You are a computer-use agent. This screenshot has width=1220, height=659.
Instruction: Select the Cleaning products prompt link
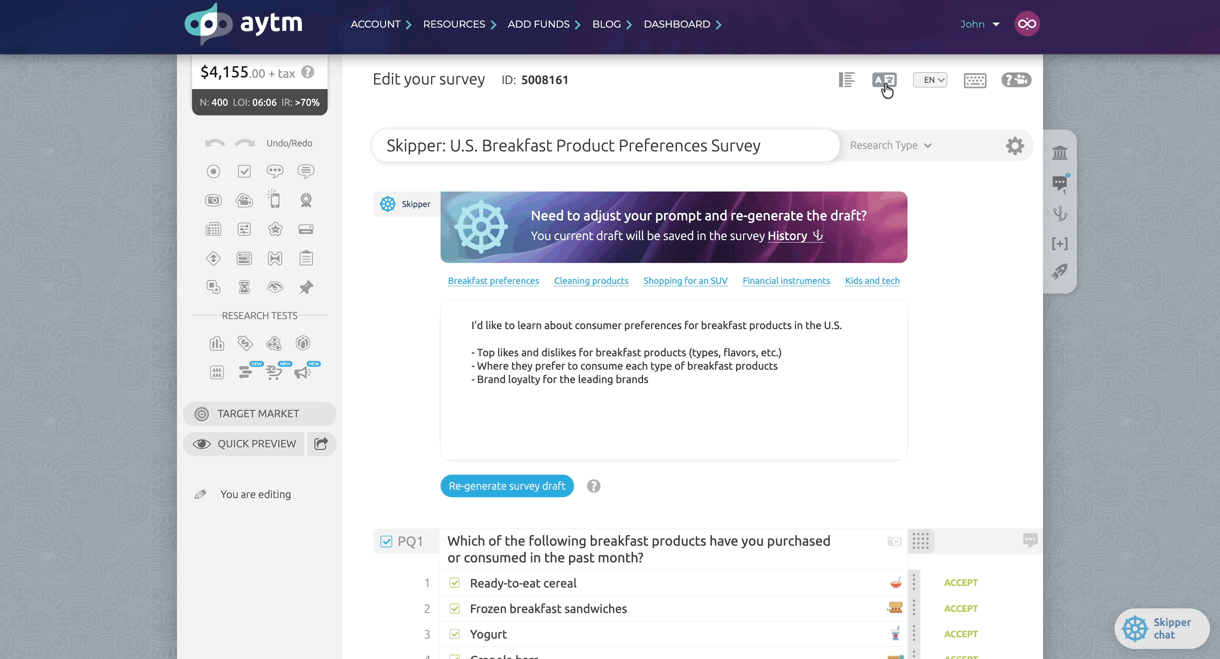click(591, 281)
